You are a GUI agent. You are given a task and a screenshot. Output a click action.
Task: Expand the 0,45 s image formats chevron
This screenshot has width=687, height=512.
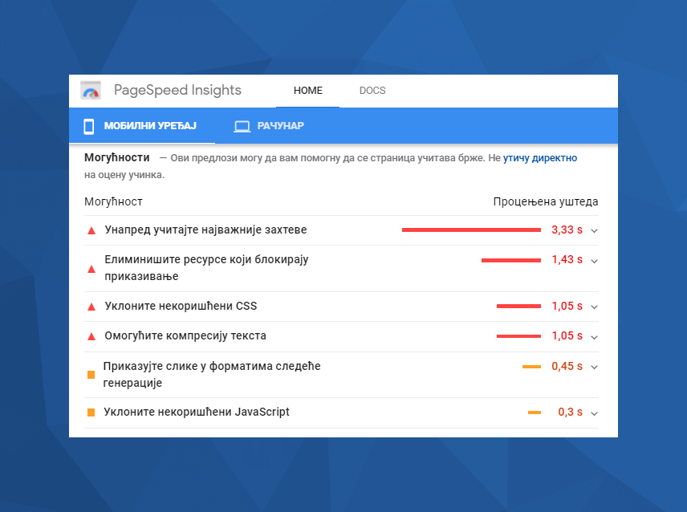(x=594, y=367)
